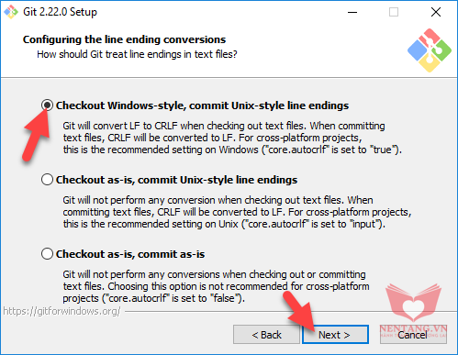Click the core.autocrlf input description paragraph

[237, 212]
